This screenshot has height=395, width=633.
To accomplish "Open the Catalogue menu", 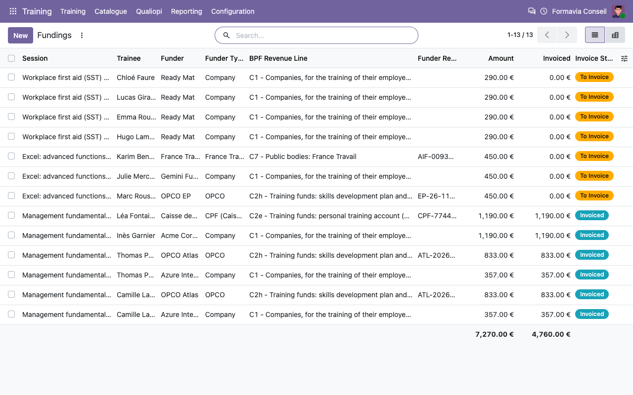I will click(x=111, y=11).
